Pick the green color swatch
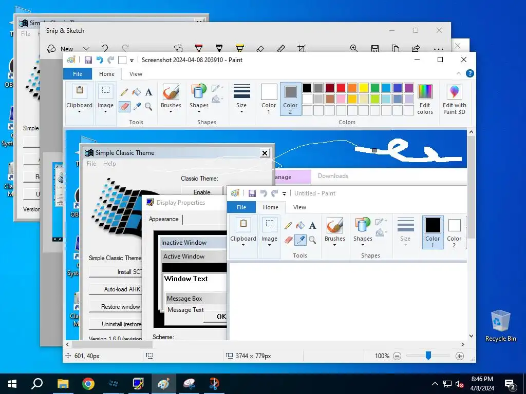This screenshot has height=394, width=526. click(374, 88)
